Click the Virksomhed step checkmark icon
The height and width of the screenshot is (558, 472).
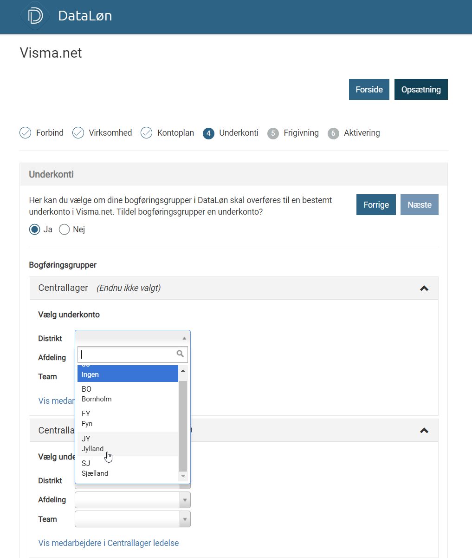click(x=78, y=133)
